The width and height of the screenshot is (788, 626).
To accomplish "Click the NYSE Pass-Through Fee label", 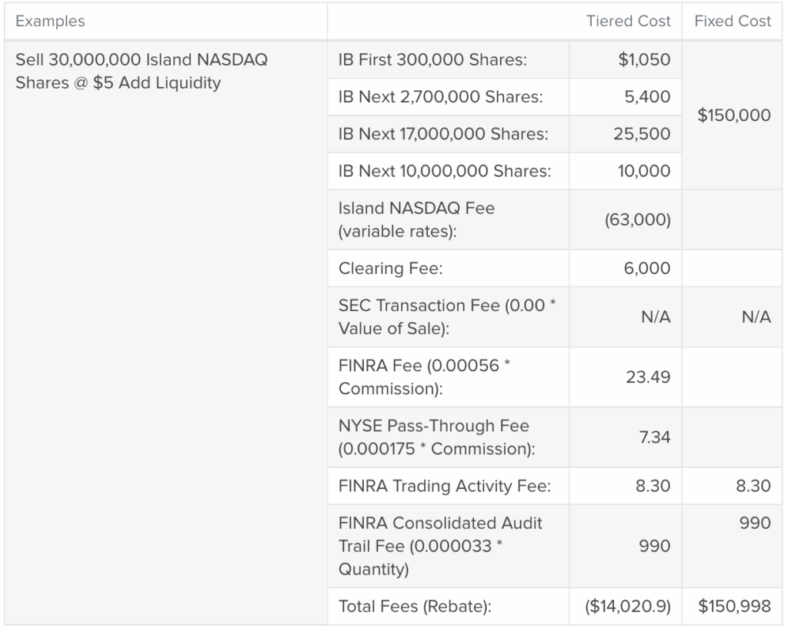I will [x=434, y=437].
